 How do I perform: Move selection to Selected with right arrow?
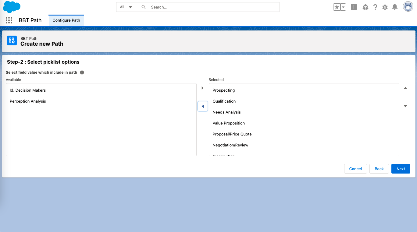click(203, 88)
